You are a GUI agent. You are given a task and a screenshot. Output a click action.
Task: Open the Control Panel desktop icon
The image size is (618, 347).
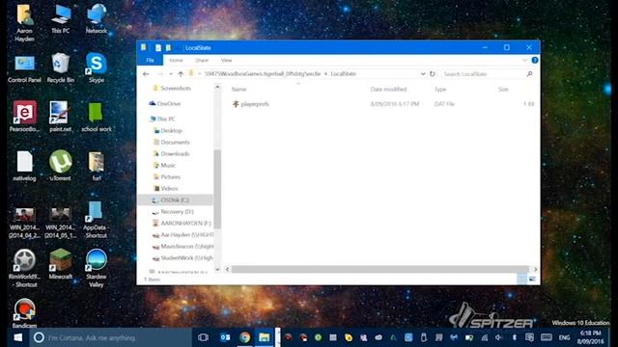tap(24, 68)
